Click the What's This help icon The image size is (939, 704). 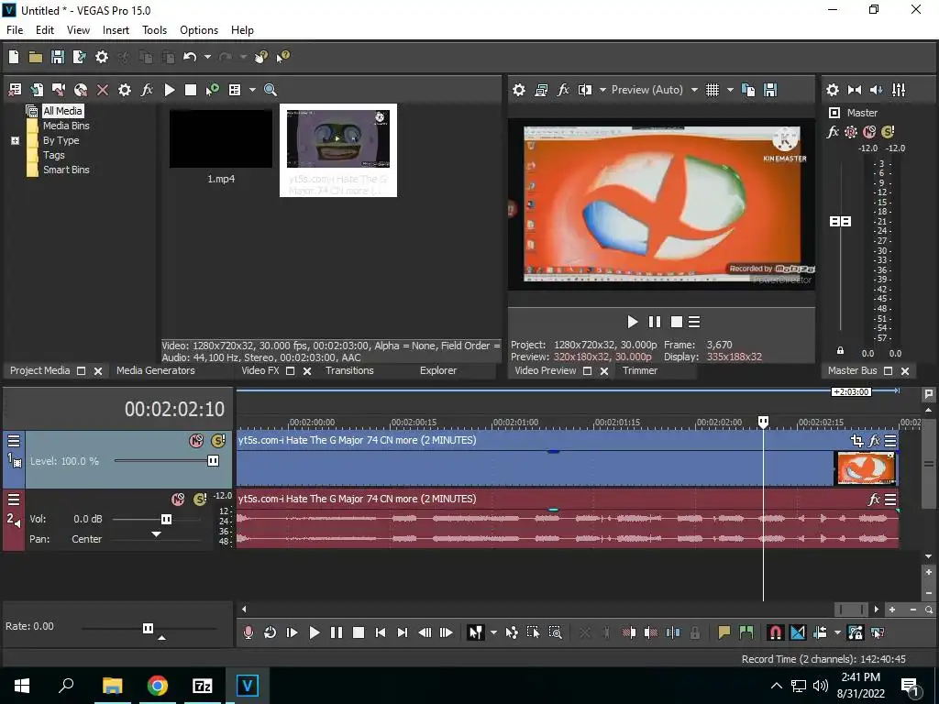282,57
